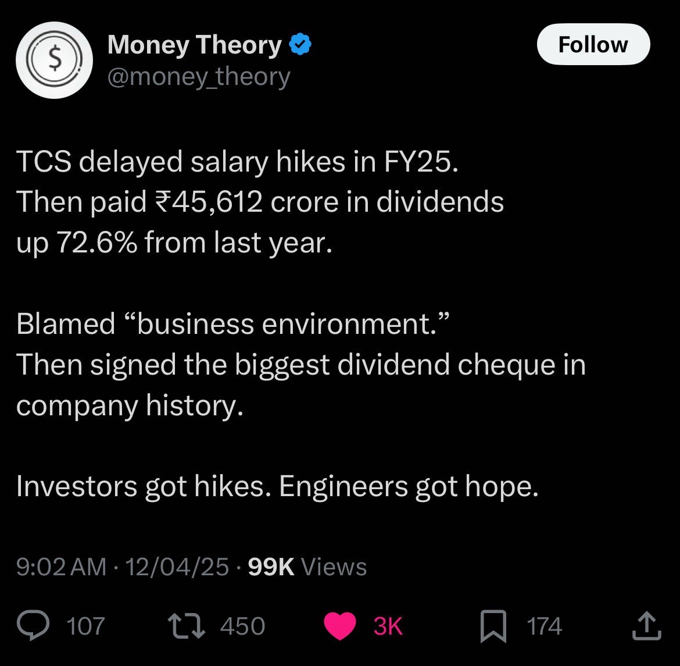Click the Money Theory display name
Screen dimensions: 680x666
194,45
